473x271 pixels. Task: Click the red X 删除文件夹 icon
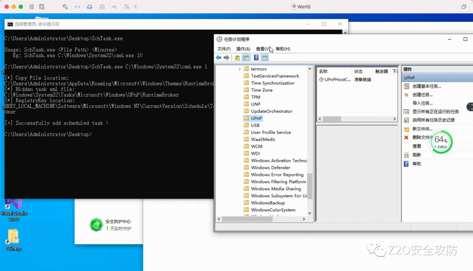406,137
